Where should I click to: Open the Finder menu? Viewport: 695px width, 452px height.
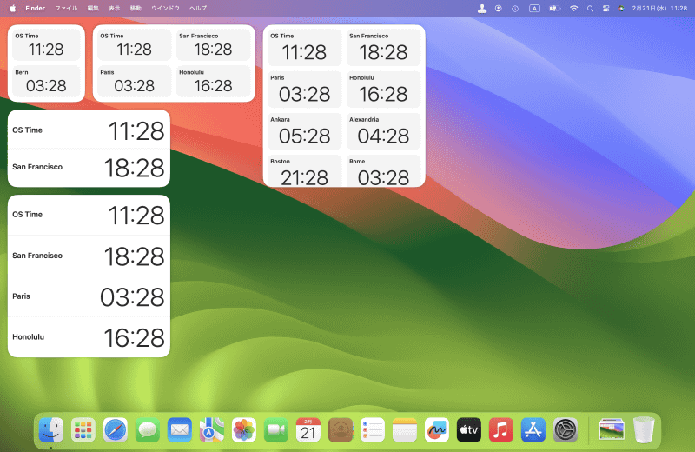35,8
